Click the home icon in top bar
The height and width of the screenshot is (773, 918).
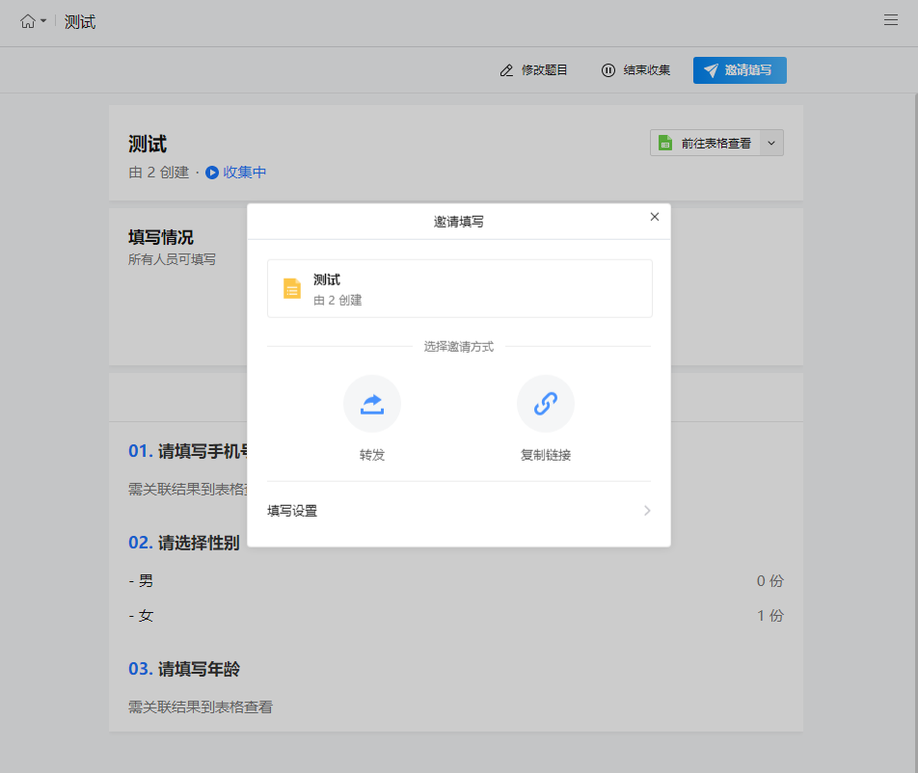click(27, 21)
